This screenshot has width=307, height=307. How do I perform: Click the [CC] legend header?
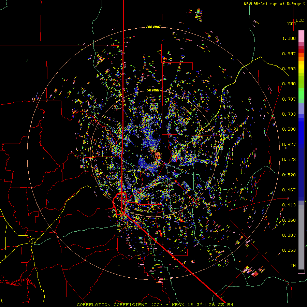point(291,24)
